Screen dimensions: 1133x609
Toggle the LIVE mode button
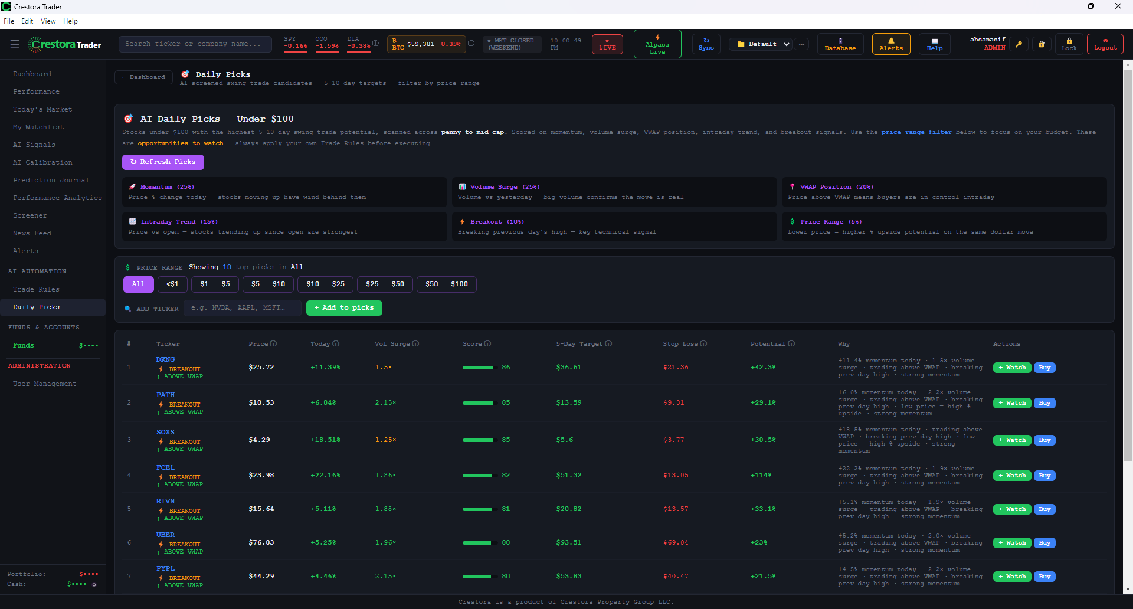[x=607, y=44]
